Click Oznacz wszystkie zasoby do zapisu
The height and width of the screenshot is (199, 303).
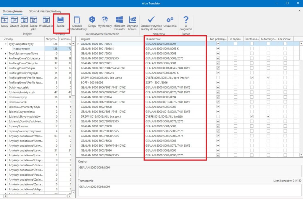point(151,23)
